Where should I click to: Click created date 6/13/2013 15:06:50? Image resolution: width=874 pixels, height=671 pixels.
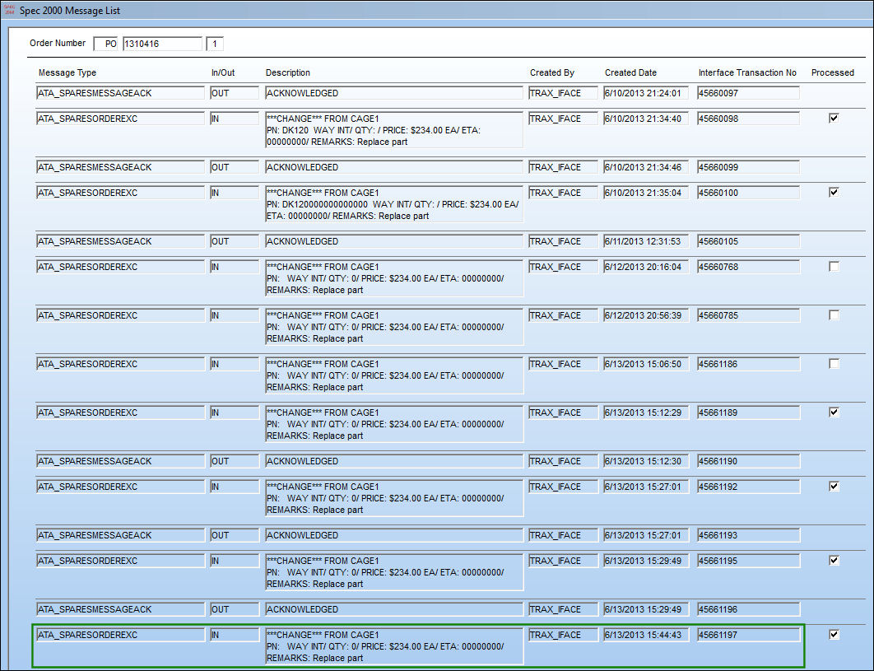click(645, 364)
